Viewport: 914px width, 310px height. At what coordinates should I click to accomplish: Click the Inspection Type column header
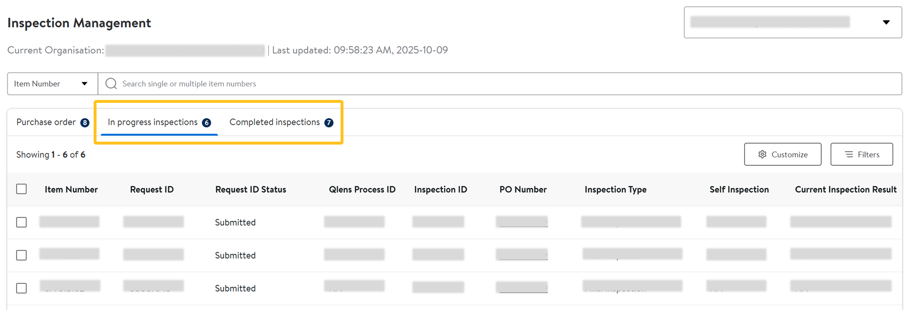pos(616,189)
